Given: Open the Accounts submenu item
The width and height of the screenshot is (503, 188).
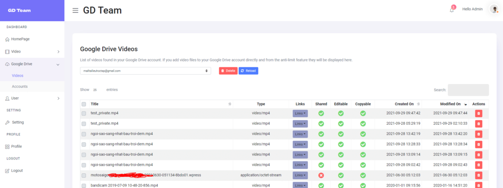Looking at the screenshot, I should pyautogui.click(x=20, y=86).
